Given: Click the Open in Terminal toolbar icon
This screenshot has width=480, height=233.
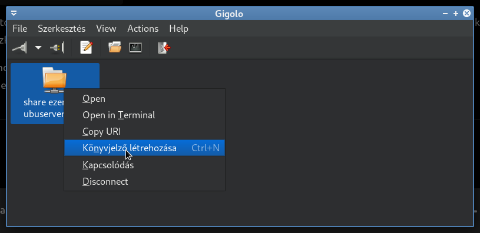Looking at the screenshot, I should pyautogui.click(x=135, y=48).
